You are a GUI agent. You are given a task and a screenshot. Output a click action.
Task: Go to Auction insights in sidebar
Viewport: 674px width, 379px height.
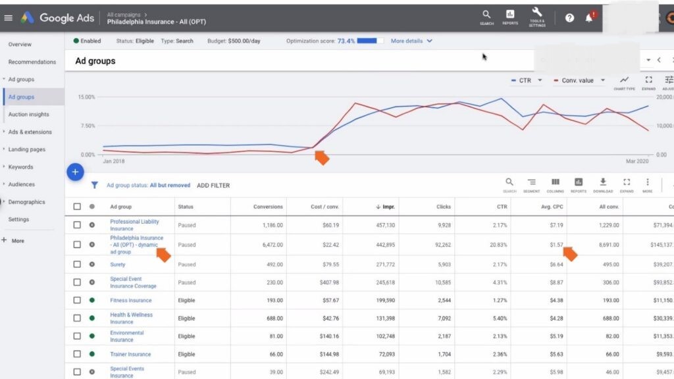tap(28, 114)
